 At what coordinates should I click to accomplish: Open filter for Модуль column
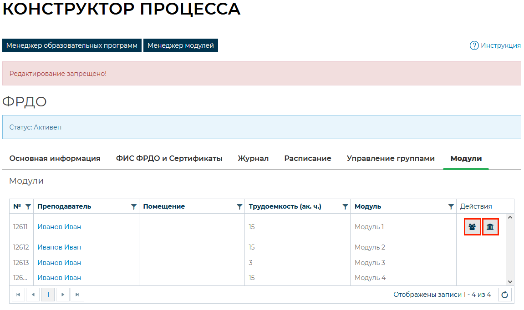451,207
